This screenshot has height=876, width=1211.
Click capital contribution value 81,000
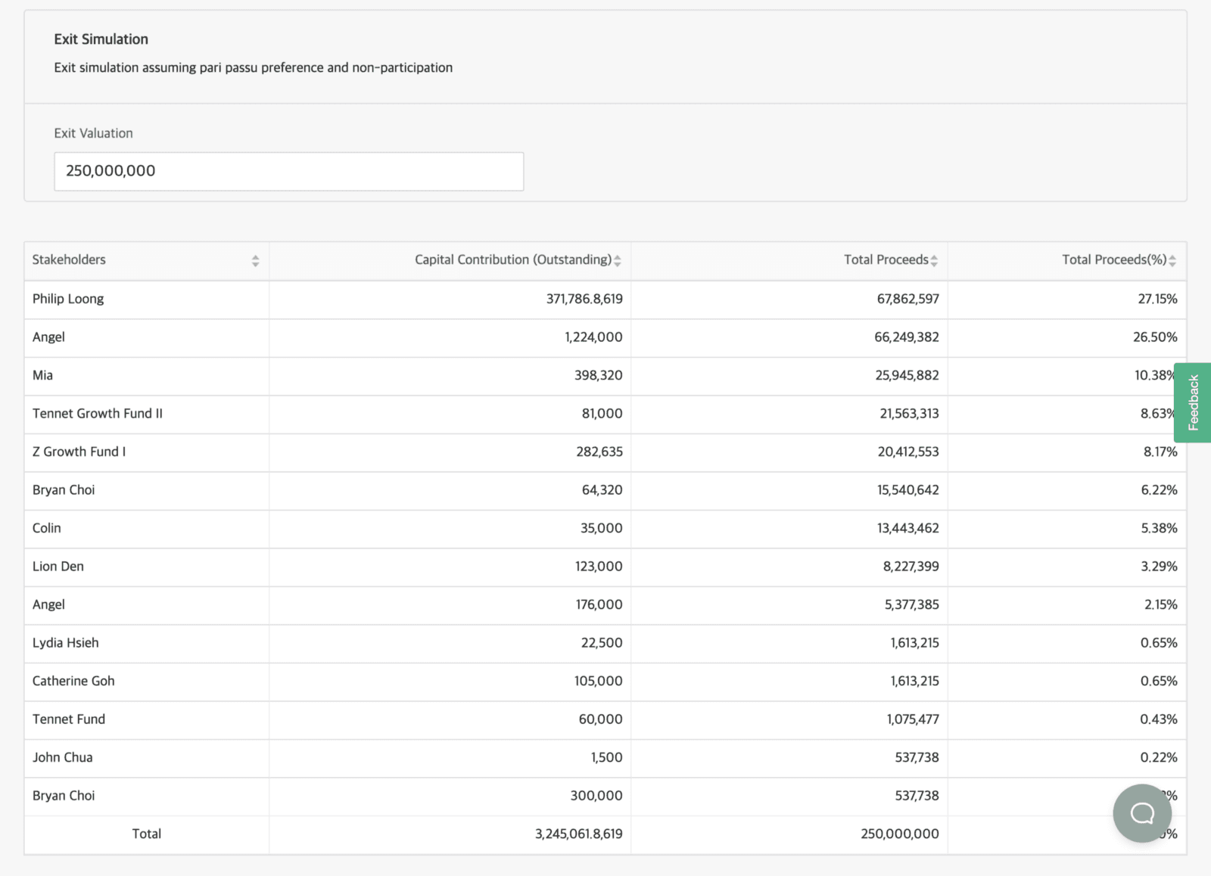(x=602, y=413)
